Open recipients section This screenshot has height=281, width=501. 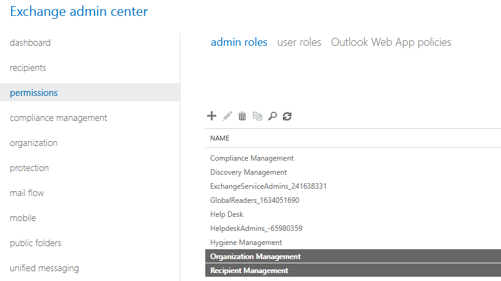27,68
